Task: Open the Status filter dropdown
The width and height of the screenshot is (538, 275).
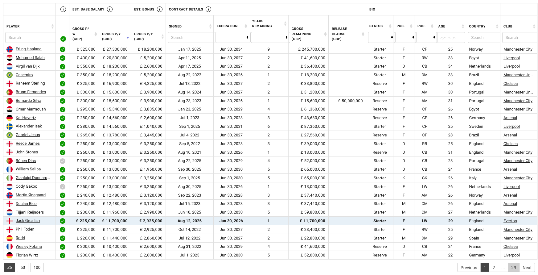Action: pyautogui.click(x=381, y=37)
